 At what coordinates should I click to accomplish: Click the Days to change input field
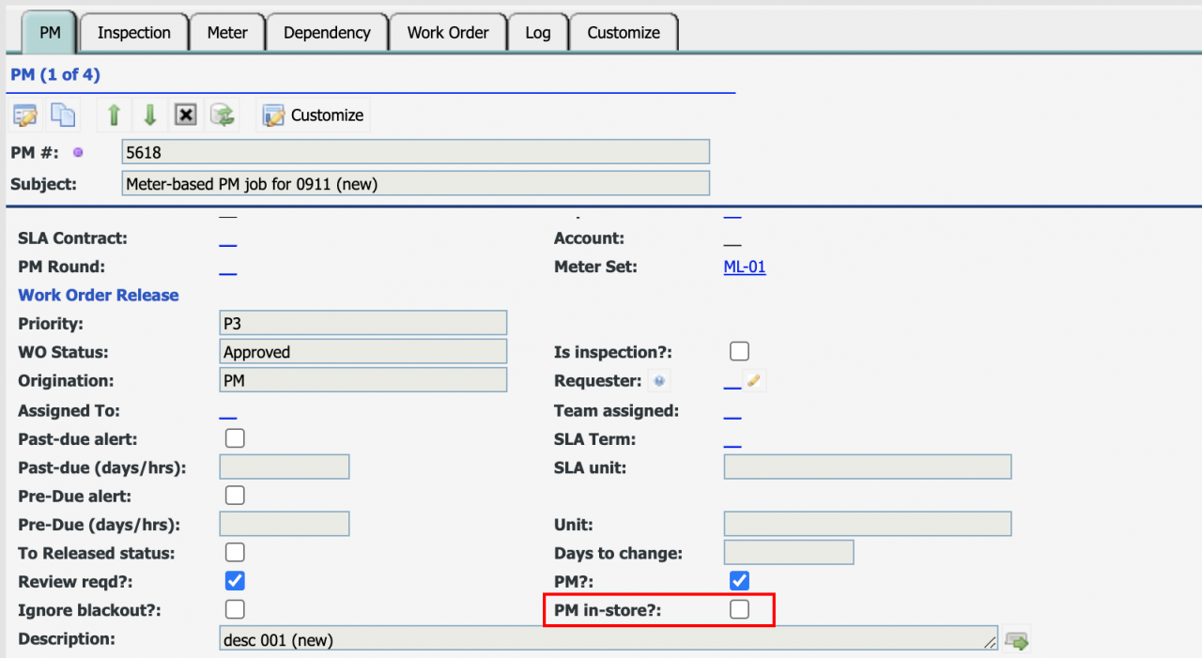[789, 553]
